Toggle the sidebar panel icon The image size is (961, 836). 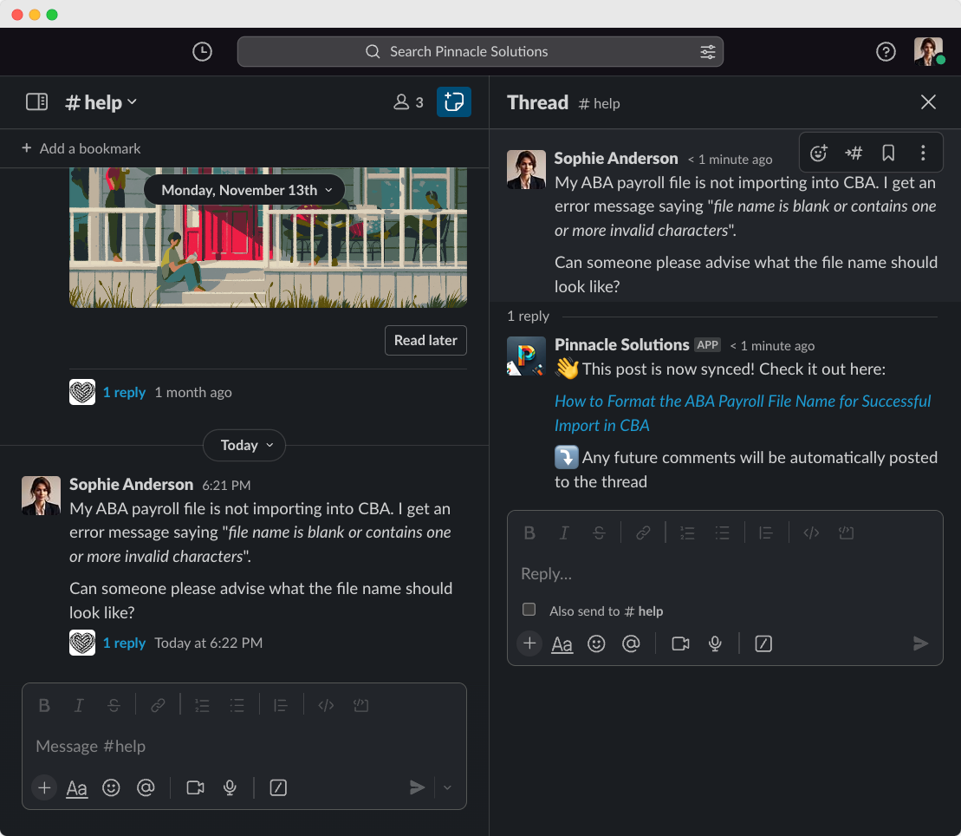coord(36,101)
